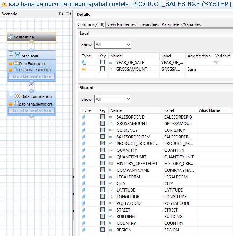Click the YEAR_OF_SALE calculated attribute type icon
Image resolution: width=233 pixels, height=236 pixels.
click(84, 63)
